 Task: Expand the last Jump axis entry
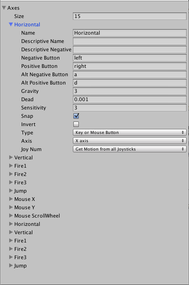[11, 266]
